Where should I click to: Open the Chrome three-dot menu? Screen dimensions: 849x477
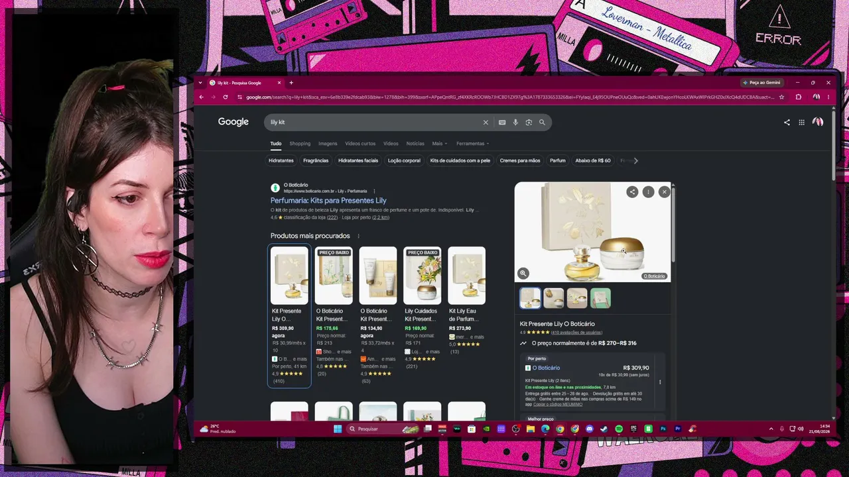(828, 97)
